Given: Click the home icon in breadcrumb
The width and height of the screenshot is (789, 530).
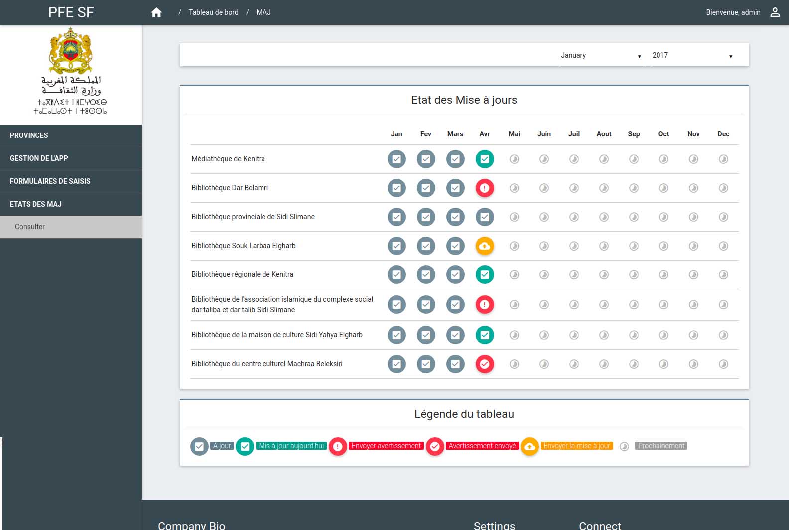Looking at the screenshot, I should point(156,12).
